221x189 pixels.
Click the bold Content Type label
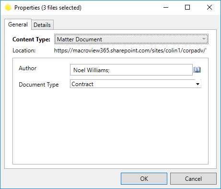point(31,39)
